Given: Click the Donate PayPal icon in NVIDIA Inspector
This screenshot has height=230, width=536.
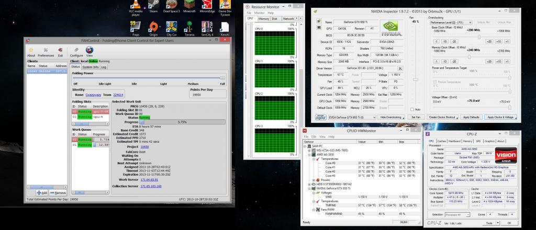Looking at the screenshot, I should click(x=321, y=118).
